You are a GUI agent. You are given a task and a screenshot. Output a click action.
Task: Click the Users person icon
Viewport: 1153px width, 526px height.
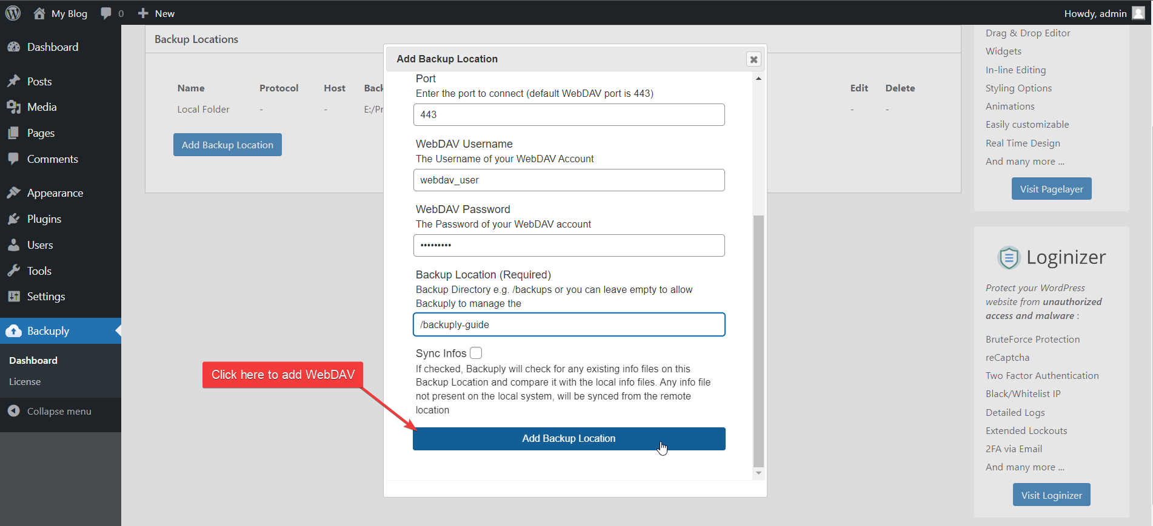[x=13, y=245]
